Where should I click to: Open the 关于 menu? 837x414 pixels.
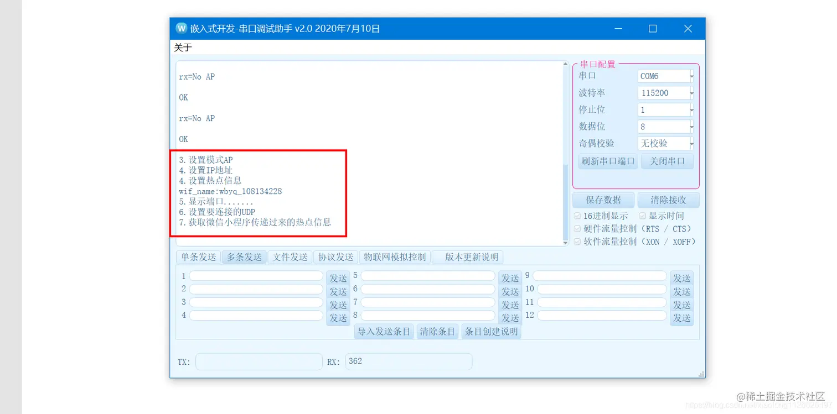(183, 48)
